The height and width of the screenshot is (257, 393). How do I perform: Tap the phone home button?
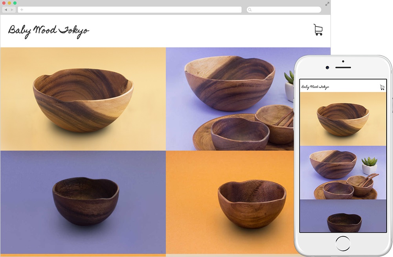pyautogui.click(x=343, y=243)
